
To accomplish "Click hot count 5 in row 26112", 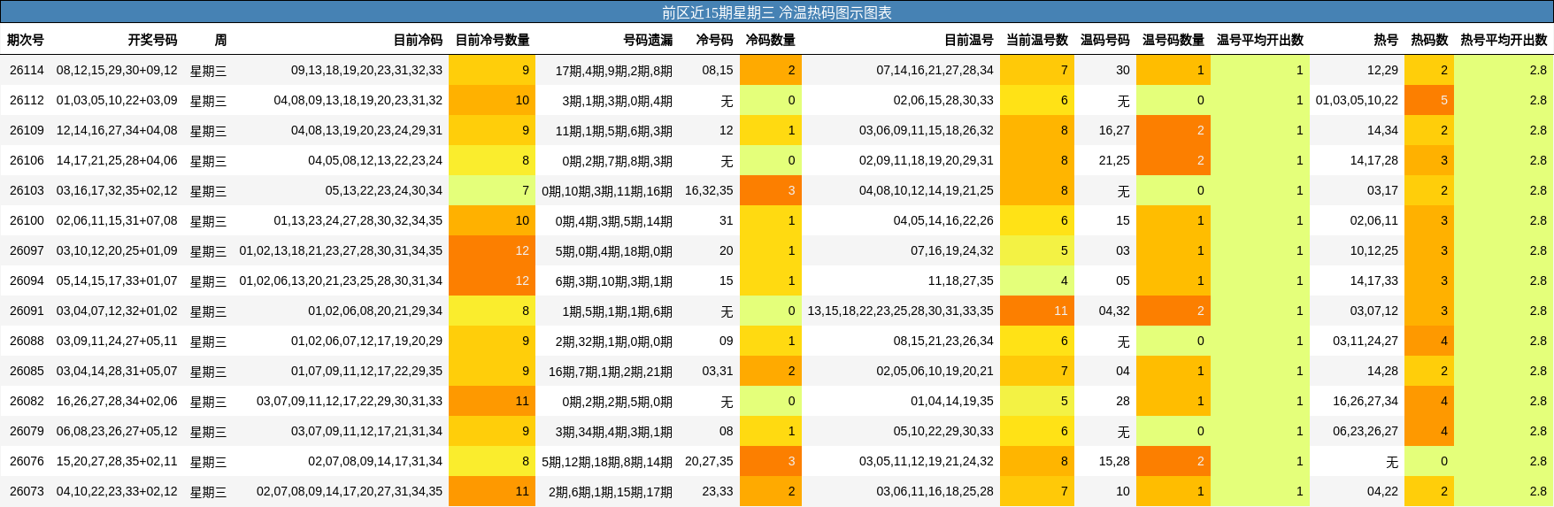I will click(x=1429, y=100).
